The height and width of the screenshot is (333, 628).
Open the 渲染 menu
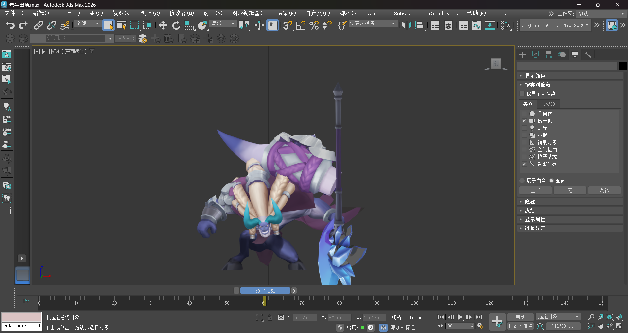(286, 13)
